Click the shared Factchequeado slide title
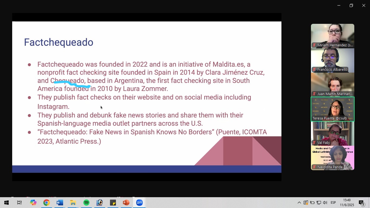 coord(59,42)
